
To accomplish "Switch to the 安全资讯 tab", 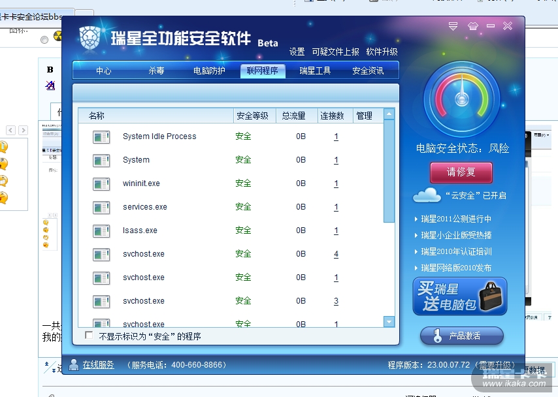I will click(x=368, y=71).
